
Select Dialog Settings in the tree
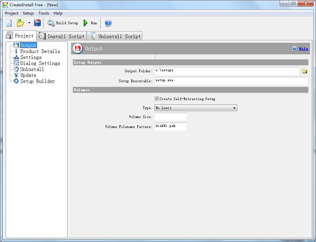click(40, 63)
